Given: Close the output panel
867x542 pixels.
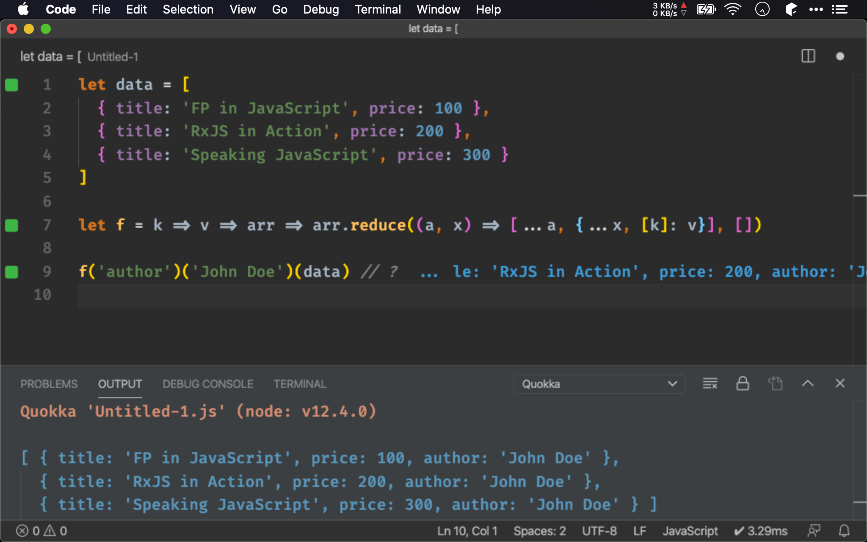Looking at the screenshot, I should [x=840, y=383].
